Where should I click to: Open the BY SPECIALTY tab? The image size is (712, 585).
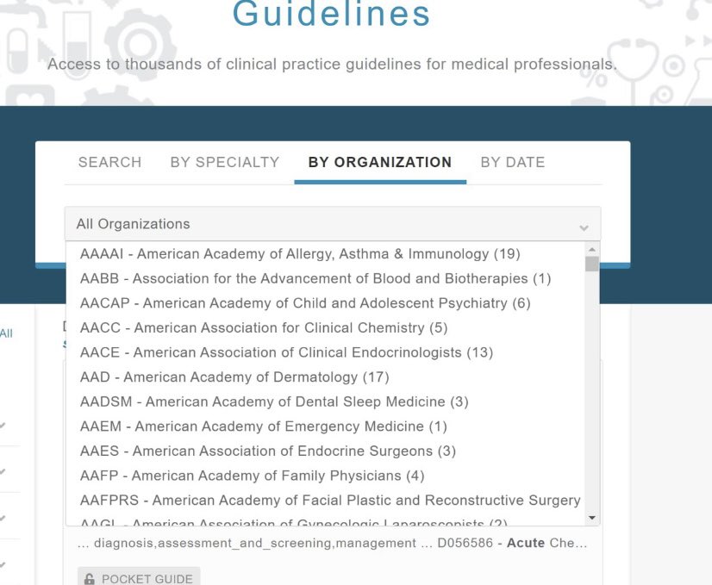pos(225,163)
